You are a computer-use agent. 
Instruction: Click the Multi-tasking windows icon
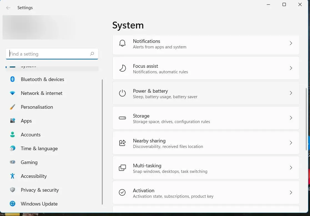click(x=122, y=168)
